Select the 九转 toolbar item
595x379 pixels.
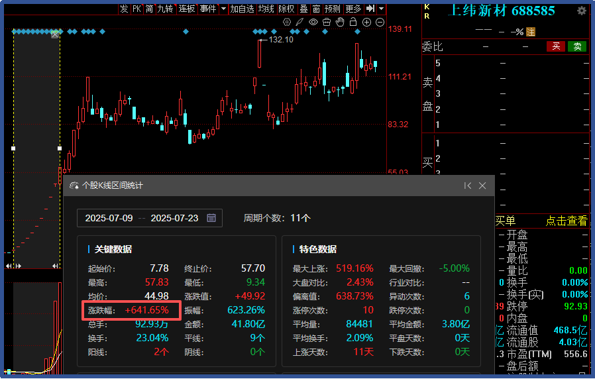(165, 9)
